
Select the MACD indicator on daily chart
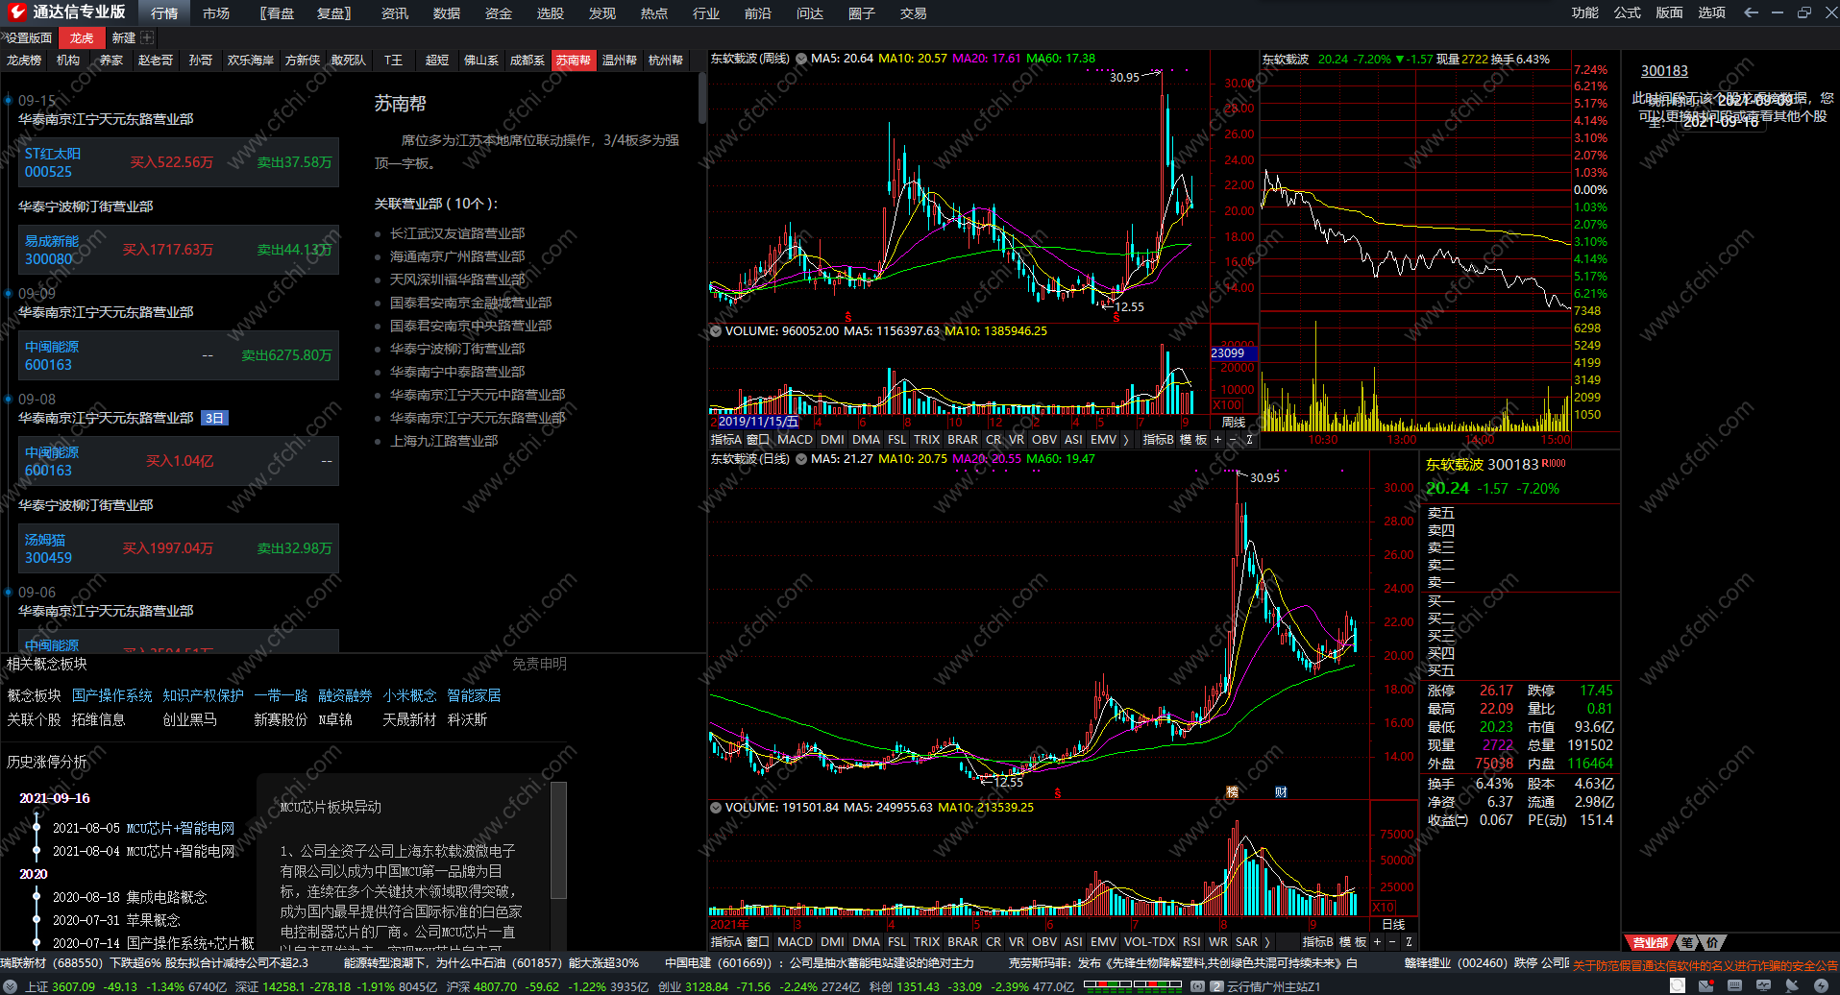(795, 942)
